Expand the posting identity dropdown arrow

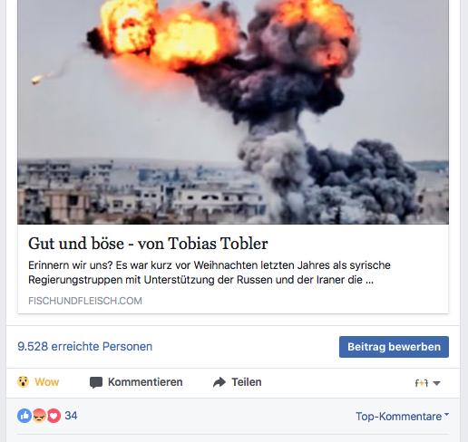click(x=436, y=383)
